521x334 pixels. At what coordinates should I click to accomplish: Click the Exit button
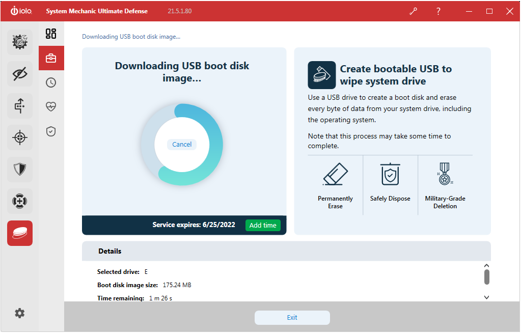click(x=292, y=318)
